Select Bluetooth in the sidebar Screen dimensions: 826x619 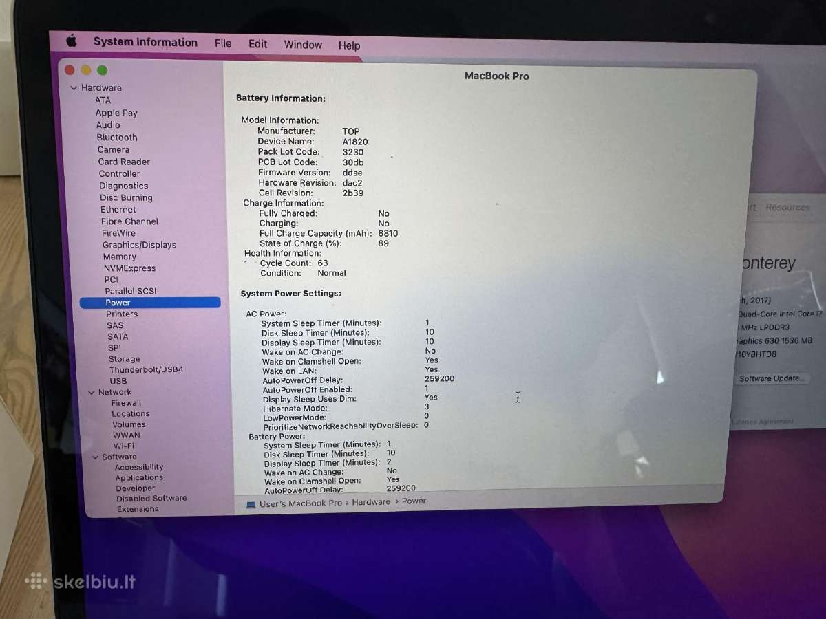(117, 138)
